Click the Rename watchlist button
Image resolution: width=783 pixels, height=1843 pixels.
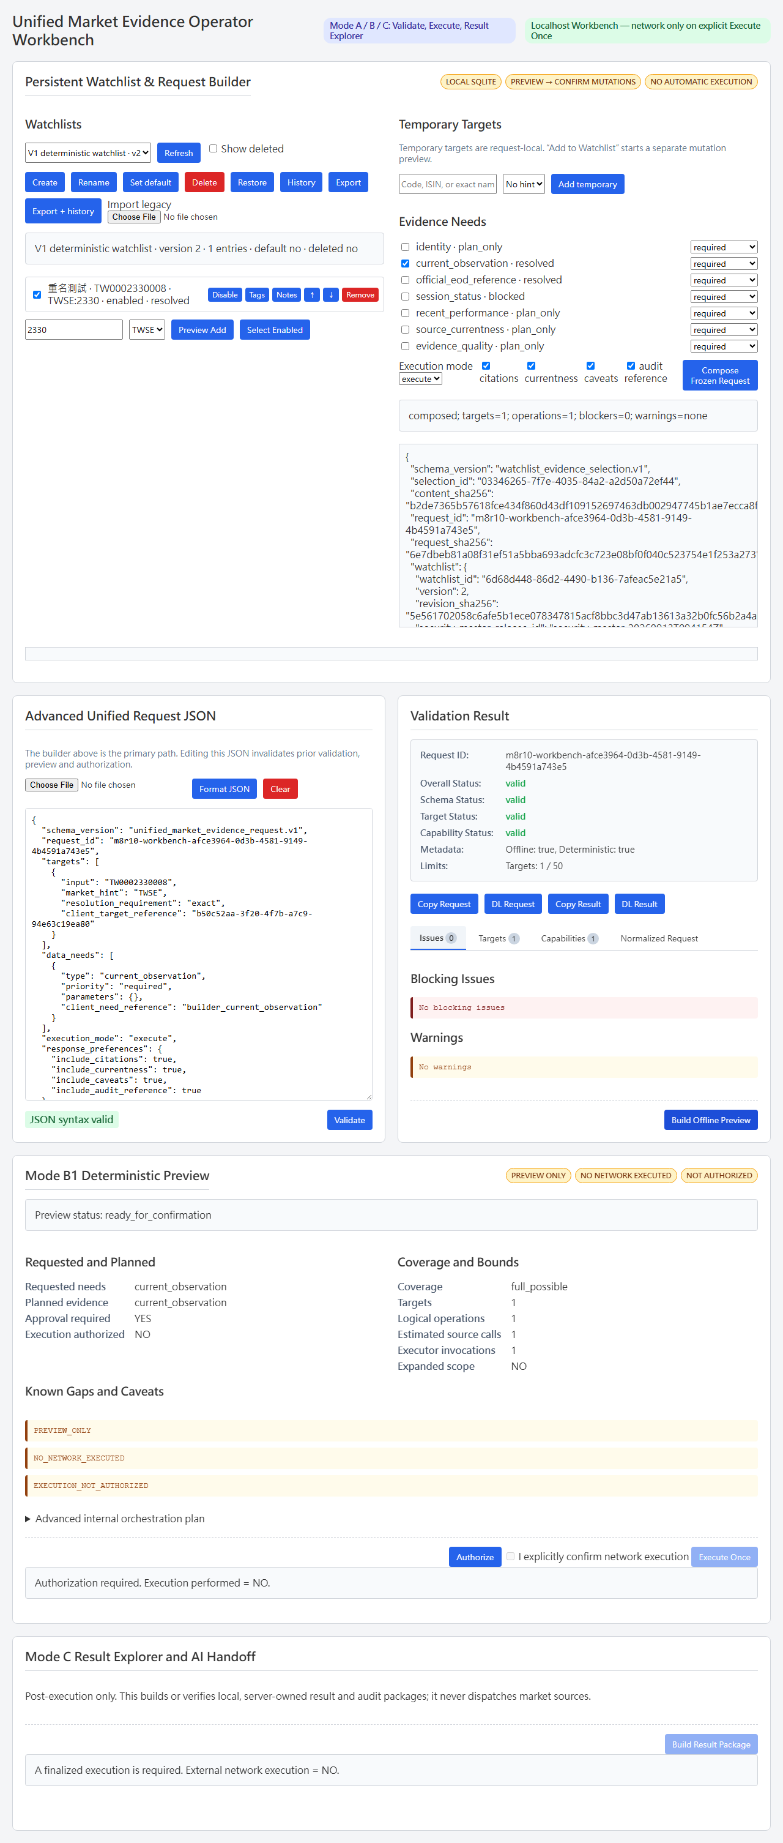94,182
